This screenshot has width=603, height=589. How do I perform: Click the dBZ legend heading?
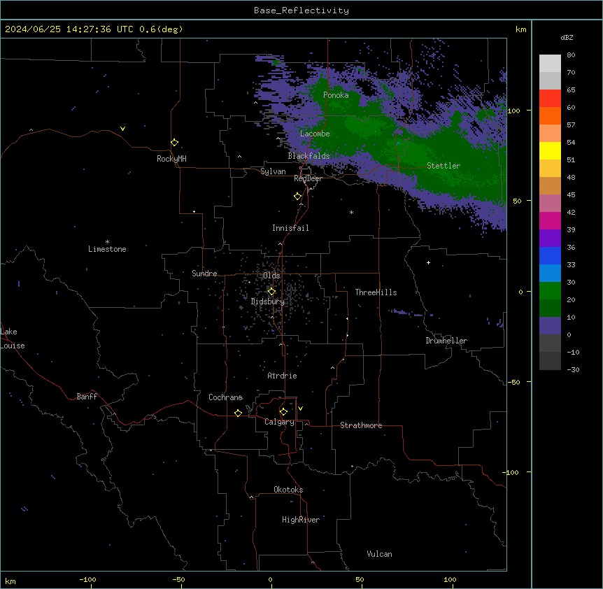567,37
